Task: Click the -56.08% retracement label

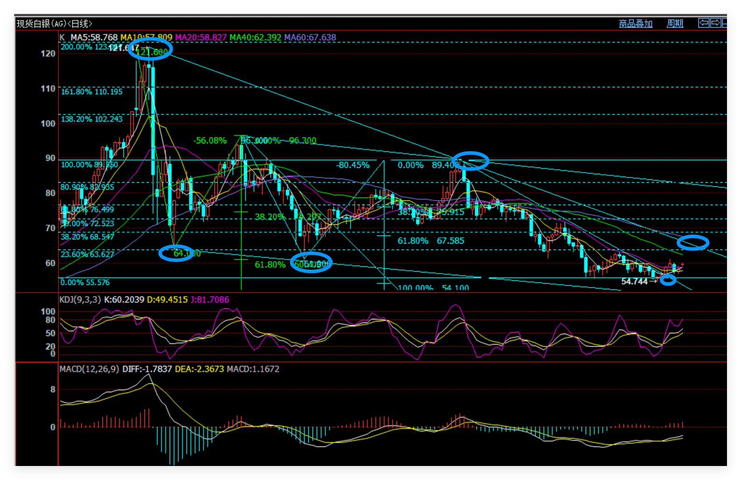Action: (210, 140)
